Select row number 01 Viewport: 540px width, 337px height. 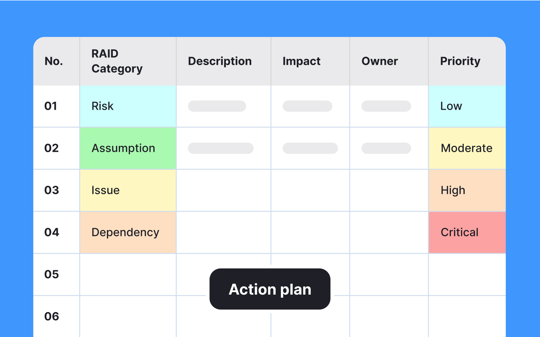pos(51,106)
